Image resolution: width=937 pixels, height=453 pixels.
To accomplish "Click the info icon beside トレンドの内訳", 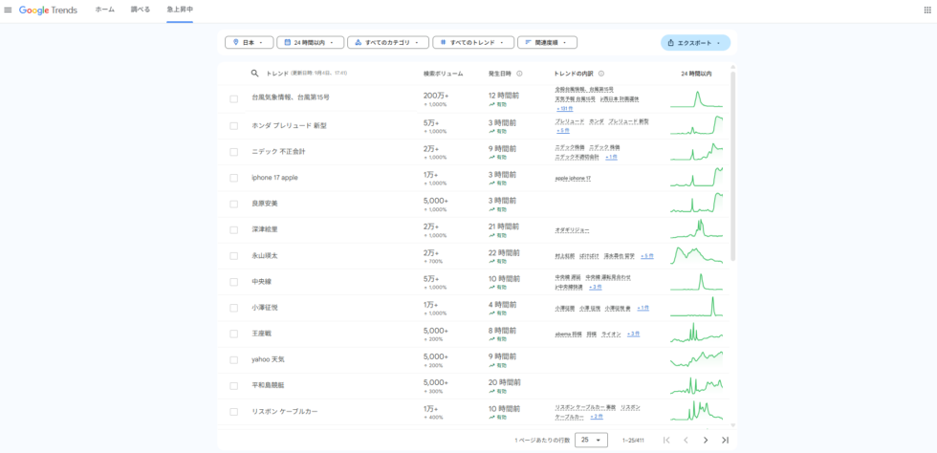I will click(601, 74).
